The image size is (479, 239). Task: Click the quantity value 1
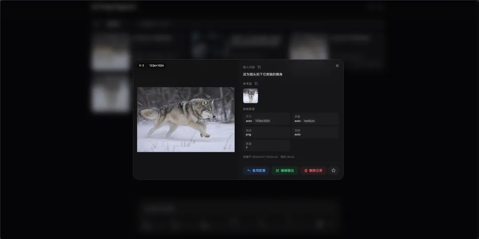[247, 147]
